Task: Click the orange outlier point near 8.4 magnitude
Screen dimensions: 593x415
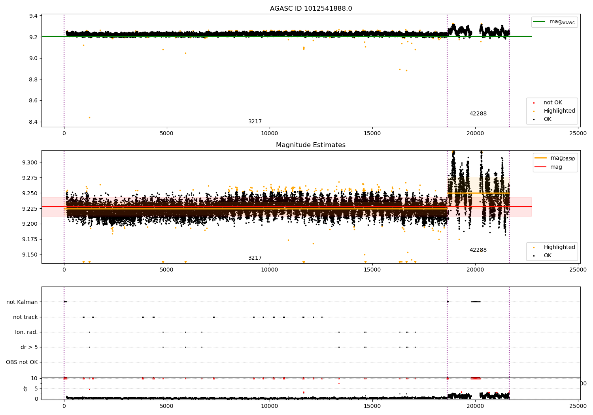Action: pyautogui.click(x=89, y=117)
